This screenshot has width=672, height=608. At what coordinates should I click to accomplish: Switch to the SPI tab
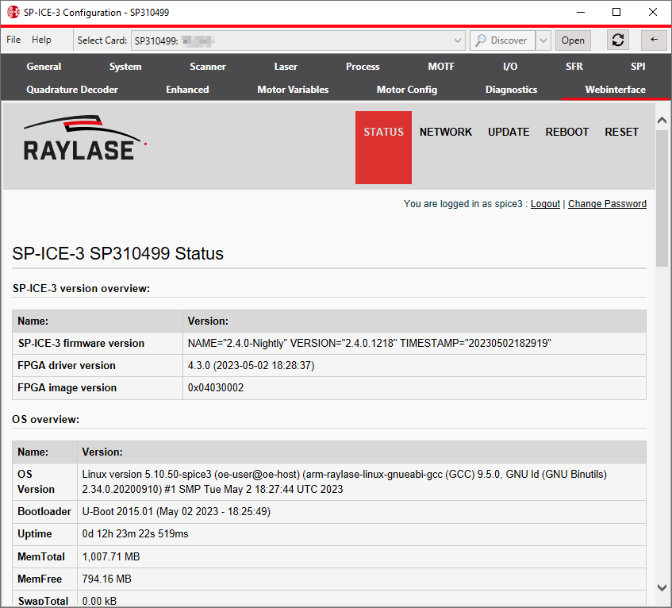pyautogui.click(x=638, y=67)
